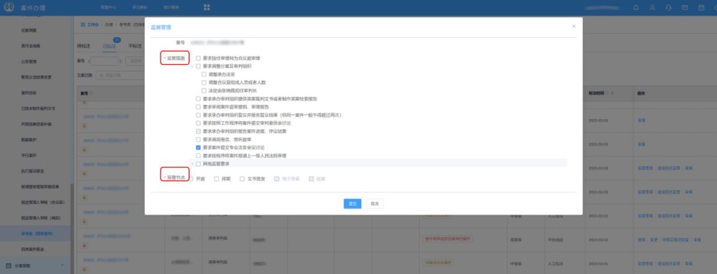Open 平行案件 in the left sidebar
Image resolution: width=717 pixels, height=274 pixels.
(29, 154)
